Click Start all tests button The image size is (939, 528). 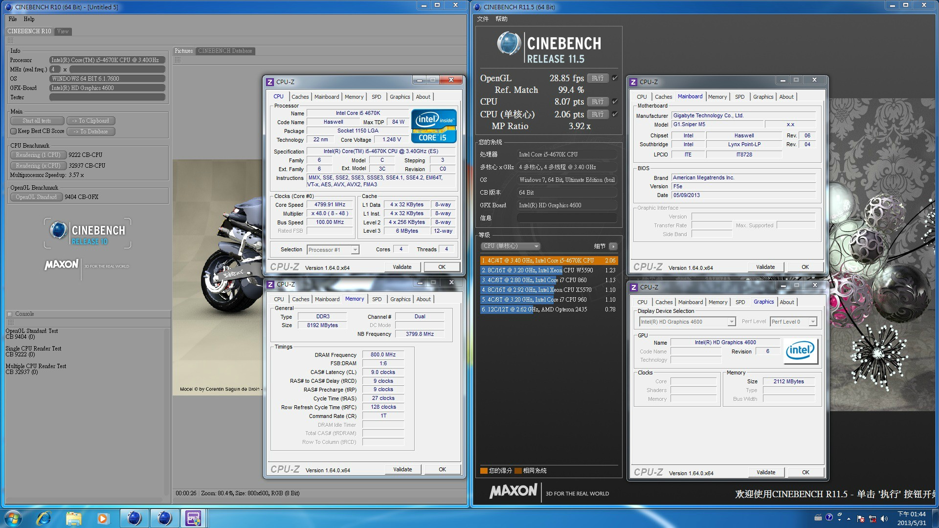[x=37, y=121]
